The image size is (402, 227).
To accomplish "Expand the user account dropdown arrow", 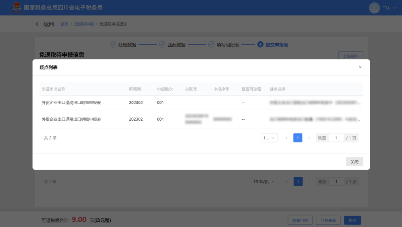I will [395, 8].
